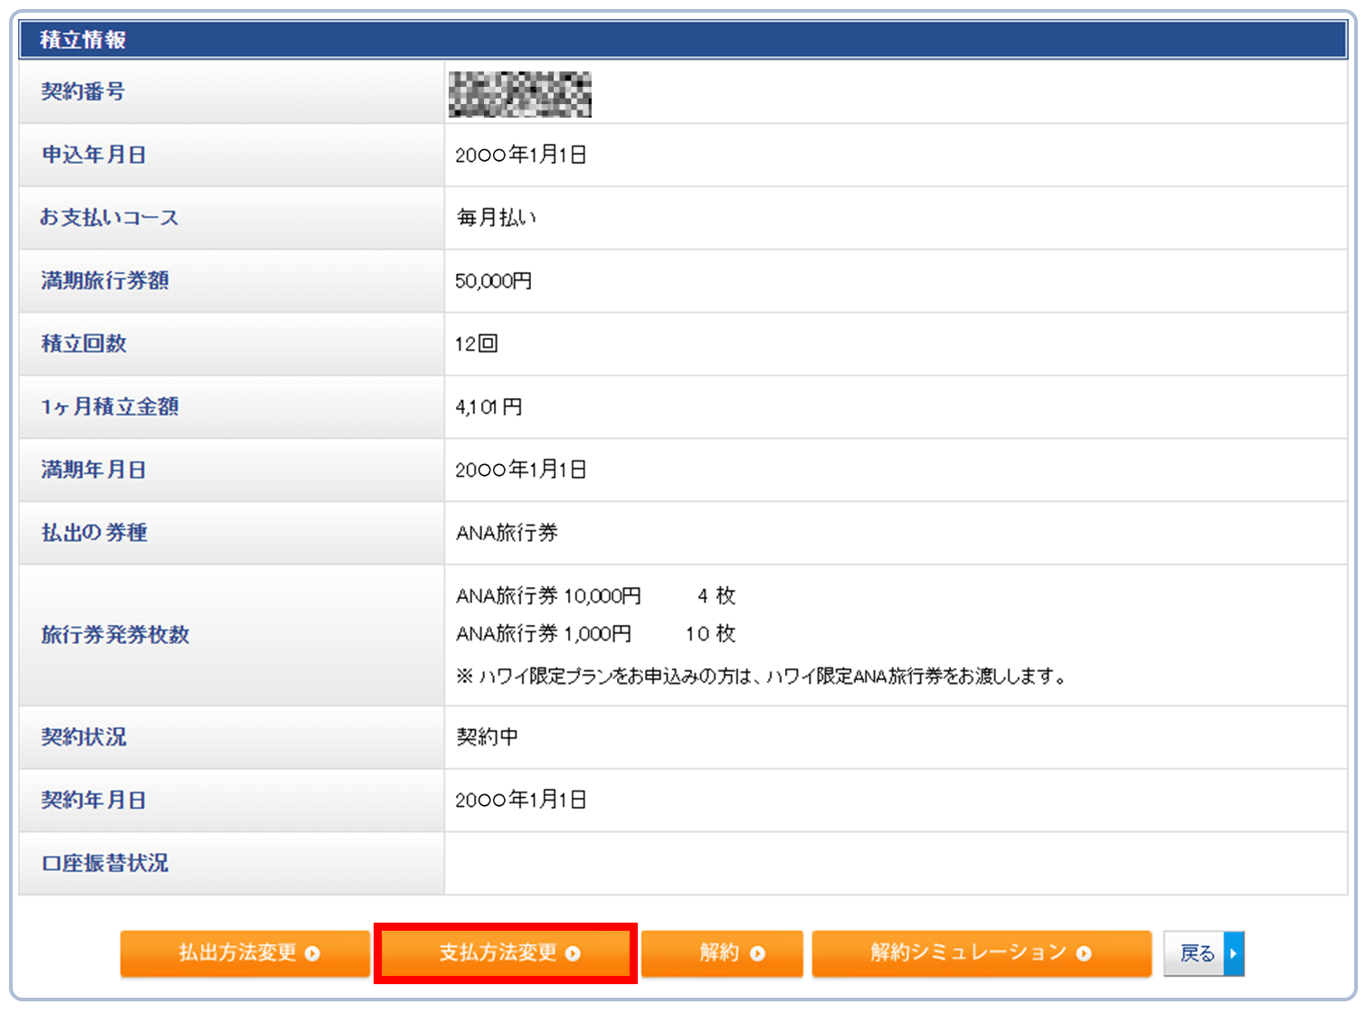
Task: Click the arrow icon in 解約シミュレーション
Action: pos(1084,953)
